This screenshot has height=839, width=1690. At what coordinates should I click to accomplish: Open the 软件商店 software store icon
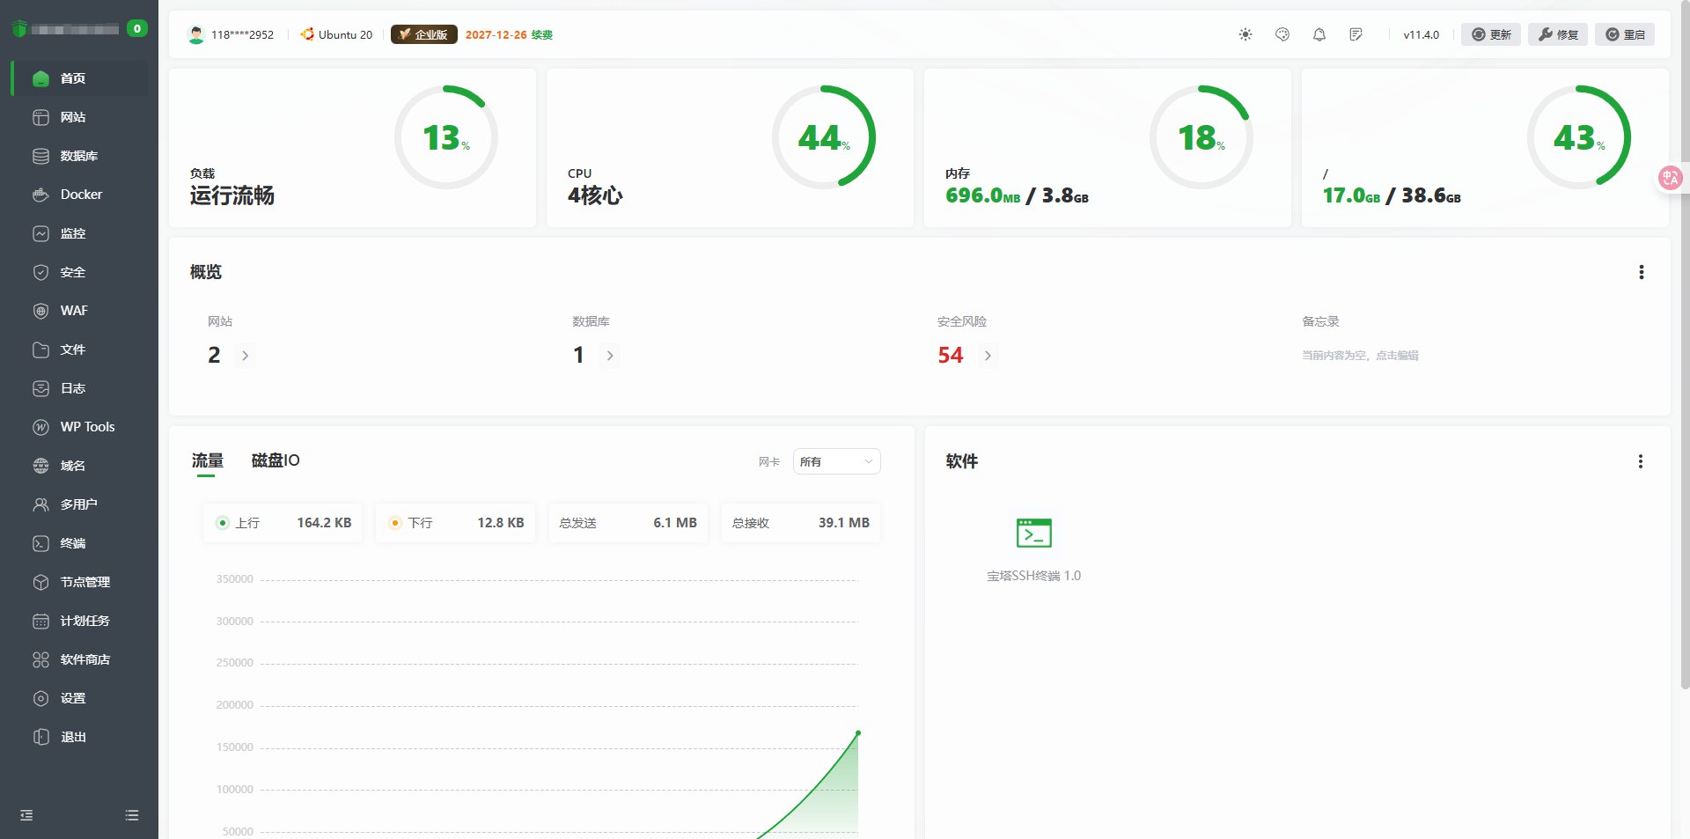click(40, 659)
